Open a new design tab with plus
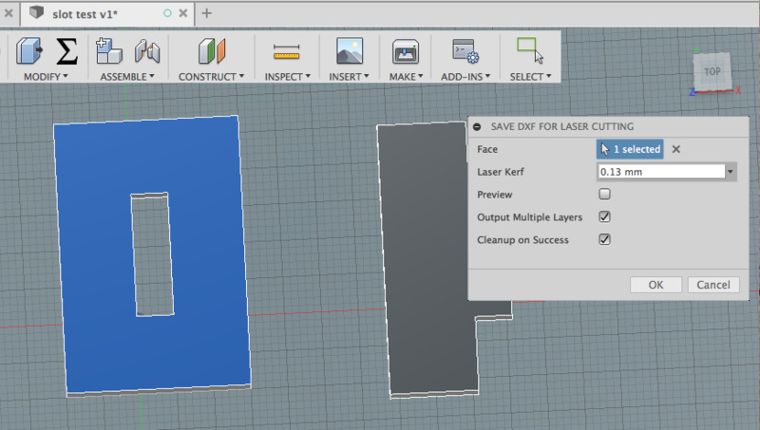 click(206, 13)
